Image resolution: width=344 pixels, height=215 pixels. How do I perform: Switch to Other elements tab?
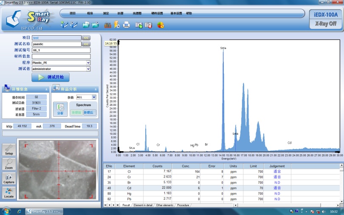coord(165,205)
